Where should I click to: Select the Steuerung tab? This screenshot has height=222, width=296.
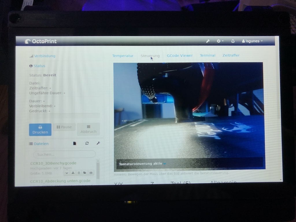pos(150,56)
